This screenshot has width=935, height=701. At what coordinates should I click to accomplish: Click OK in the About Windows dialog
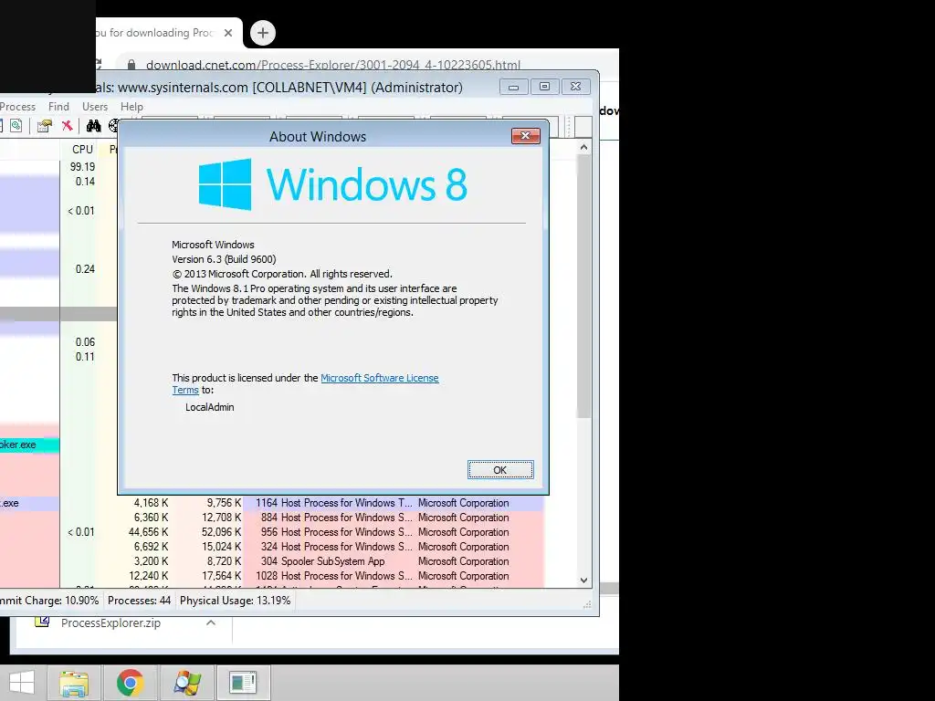(x=500, y=470)
